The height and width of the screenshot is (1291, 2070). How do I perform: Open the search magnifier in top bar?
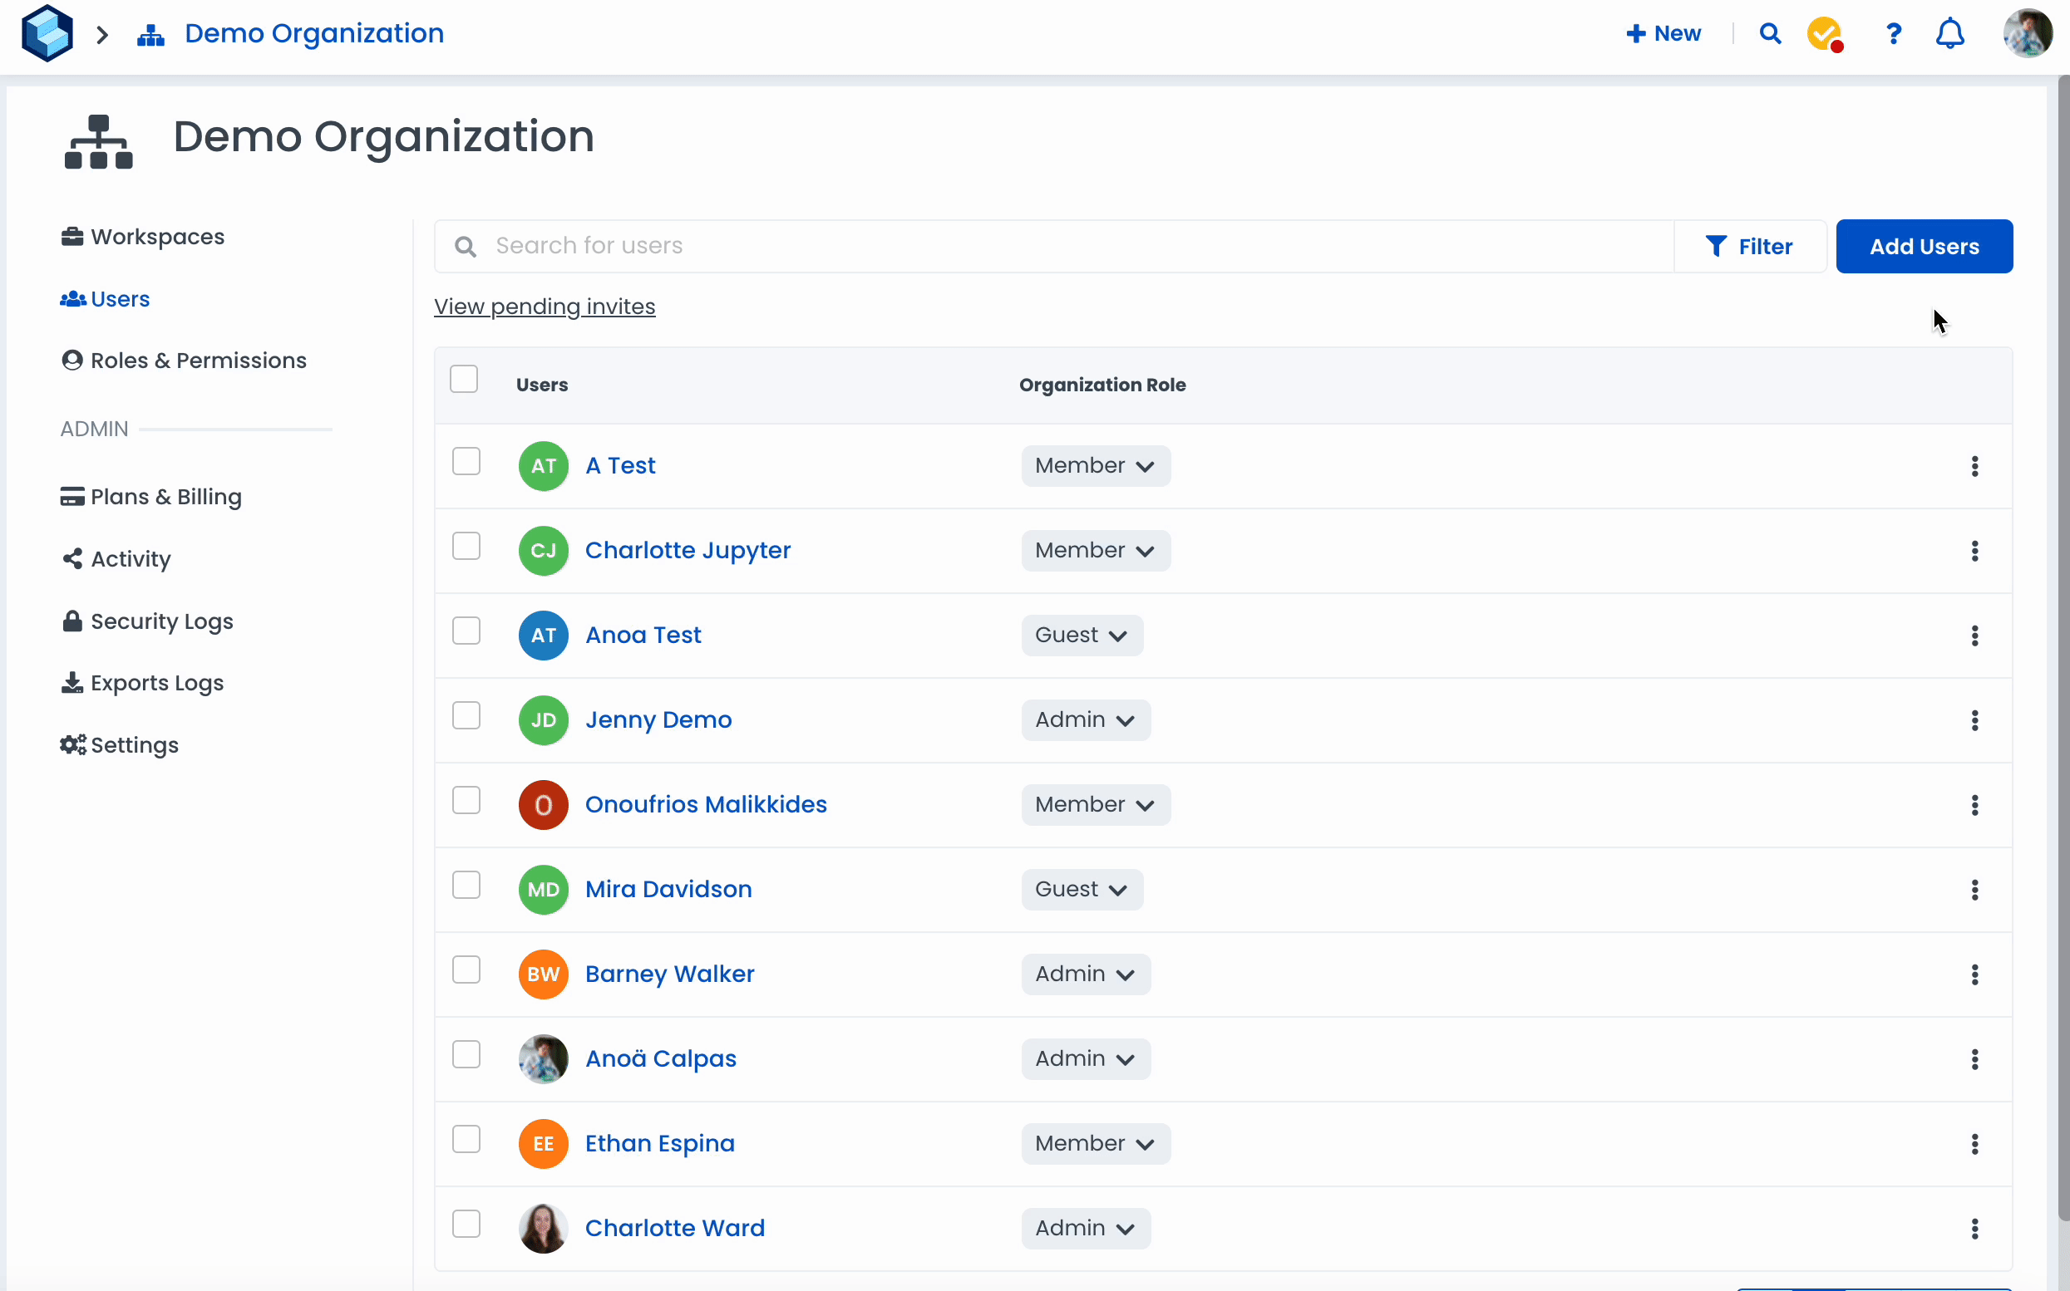1770,33
